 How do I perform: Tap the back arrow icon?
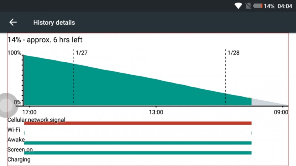pyautogui.click(x=13, y=22)
